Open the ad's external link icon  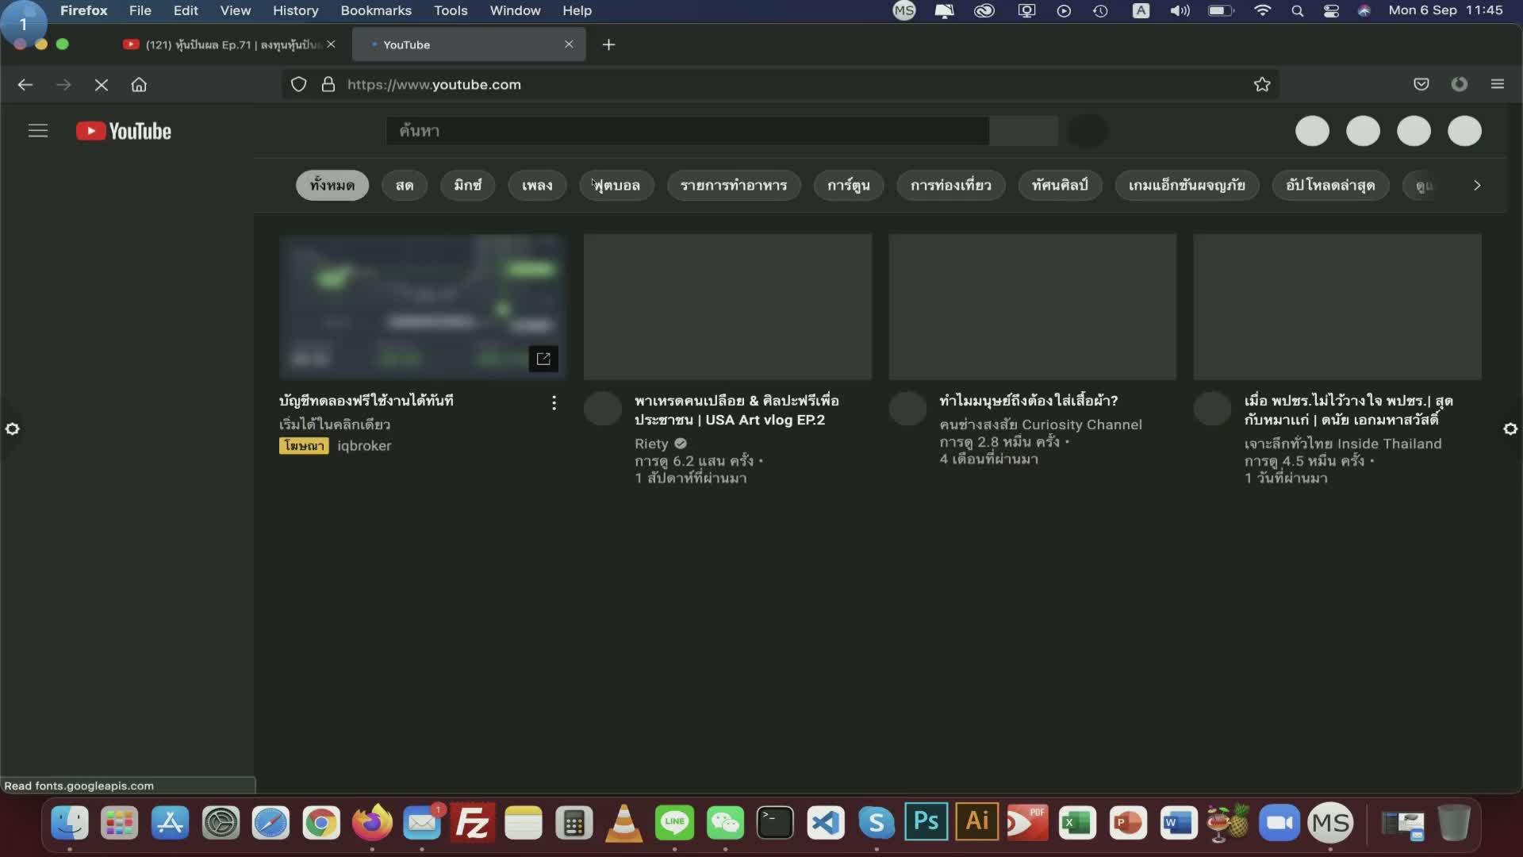543,359
